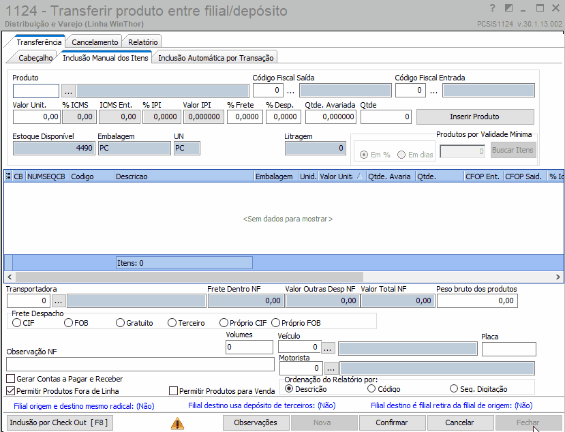Click the NUMSEQCB column header
Viewport: 565px width, 432px height.
click(47, 176)
